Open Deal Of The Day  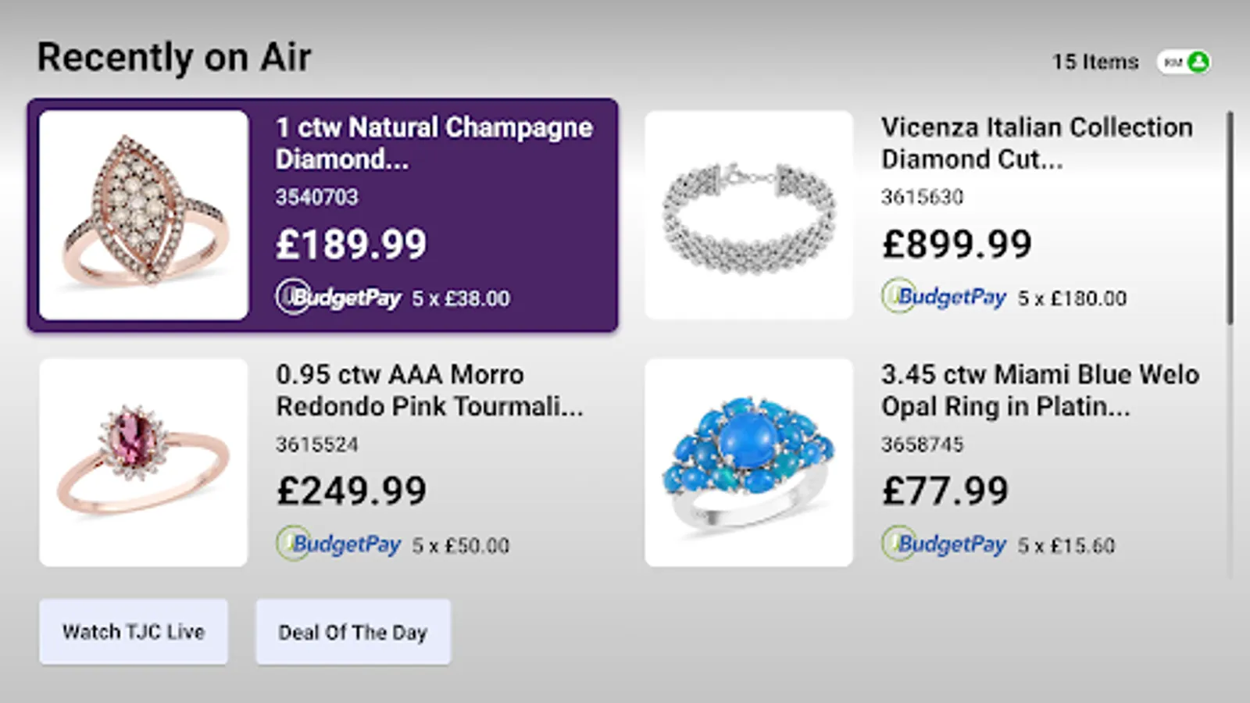[x=353, y=632]
